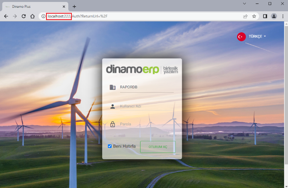Reload the page with the refresh icon
Image resolution: width=288 pixels, height=188 pixels.
[x=24, y=16]
